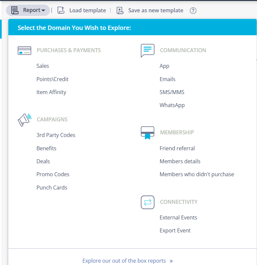The image size is (257, 265).
Task: Open External Events under Connectivity
Action: (x=178, y=217)
